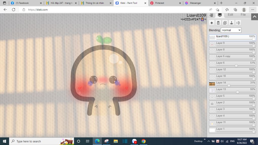Open the Favorites list icon
Viewport: 258px width, 145px height.
[x=227, y=10]
